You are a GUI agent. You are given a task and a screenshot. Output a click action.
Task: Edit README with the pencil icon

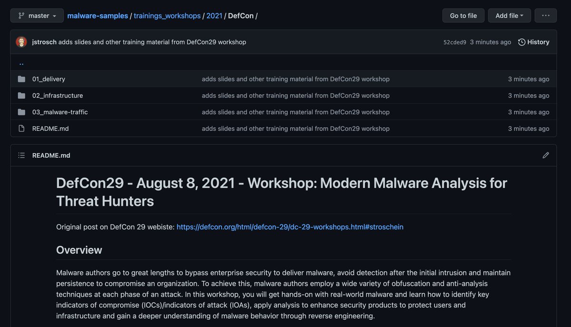point(546,155)
